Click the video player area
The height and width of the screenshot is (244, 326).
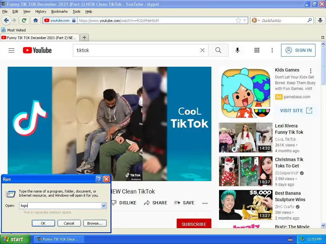(110, 124)
